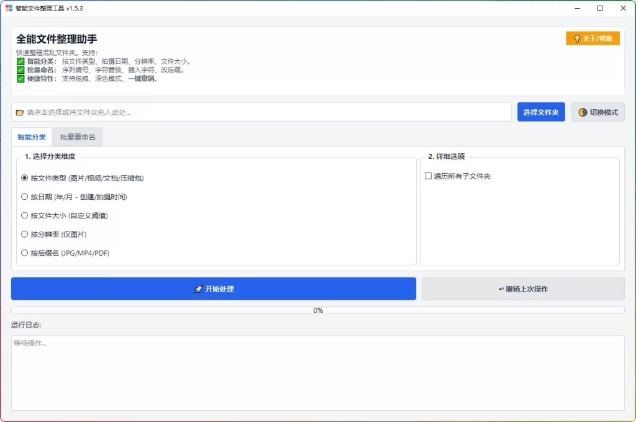The height and width of the screenshot is (422, 636).
Task: Switch to the 智能分类 tab
Action: pyautogui.click(x=32, y=137)
